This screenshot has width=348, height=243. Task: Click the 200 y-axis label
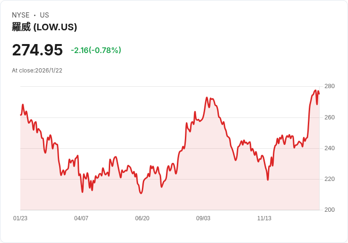tap(330, 210)
